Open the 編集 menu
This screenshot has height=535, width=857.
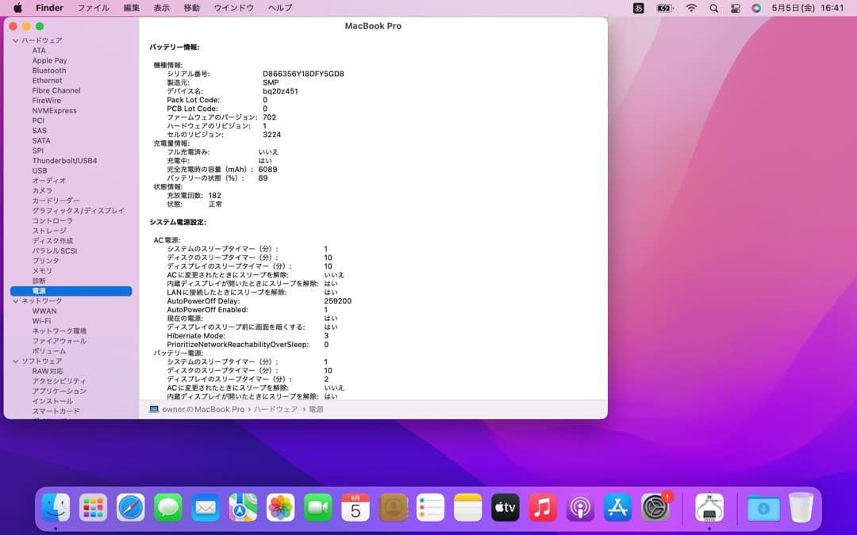pos(131,8)
